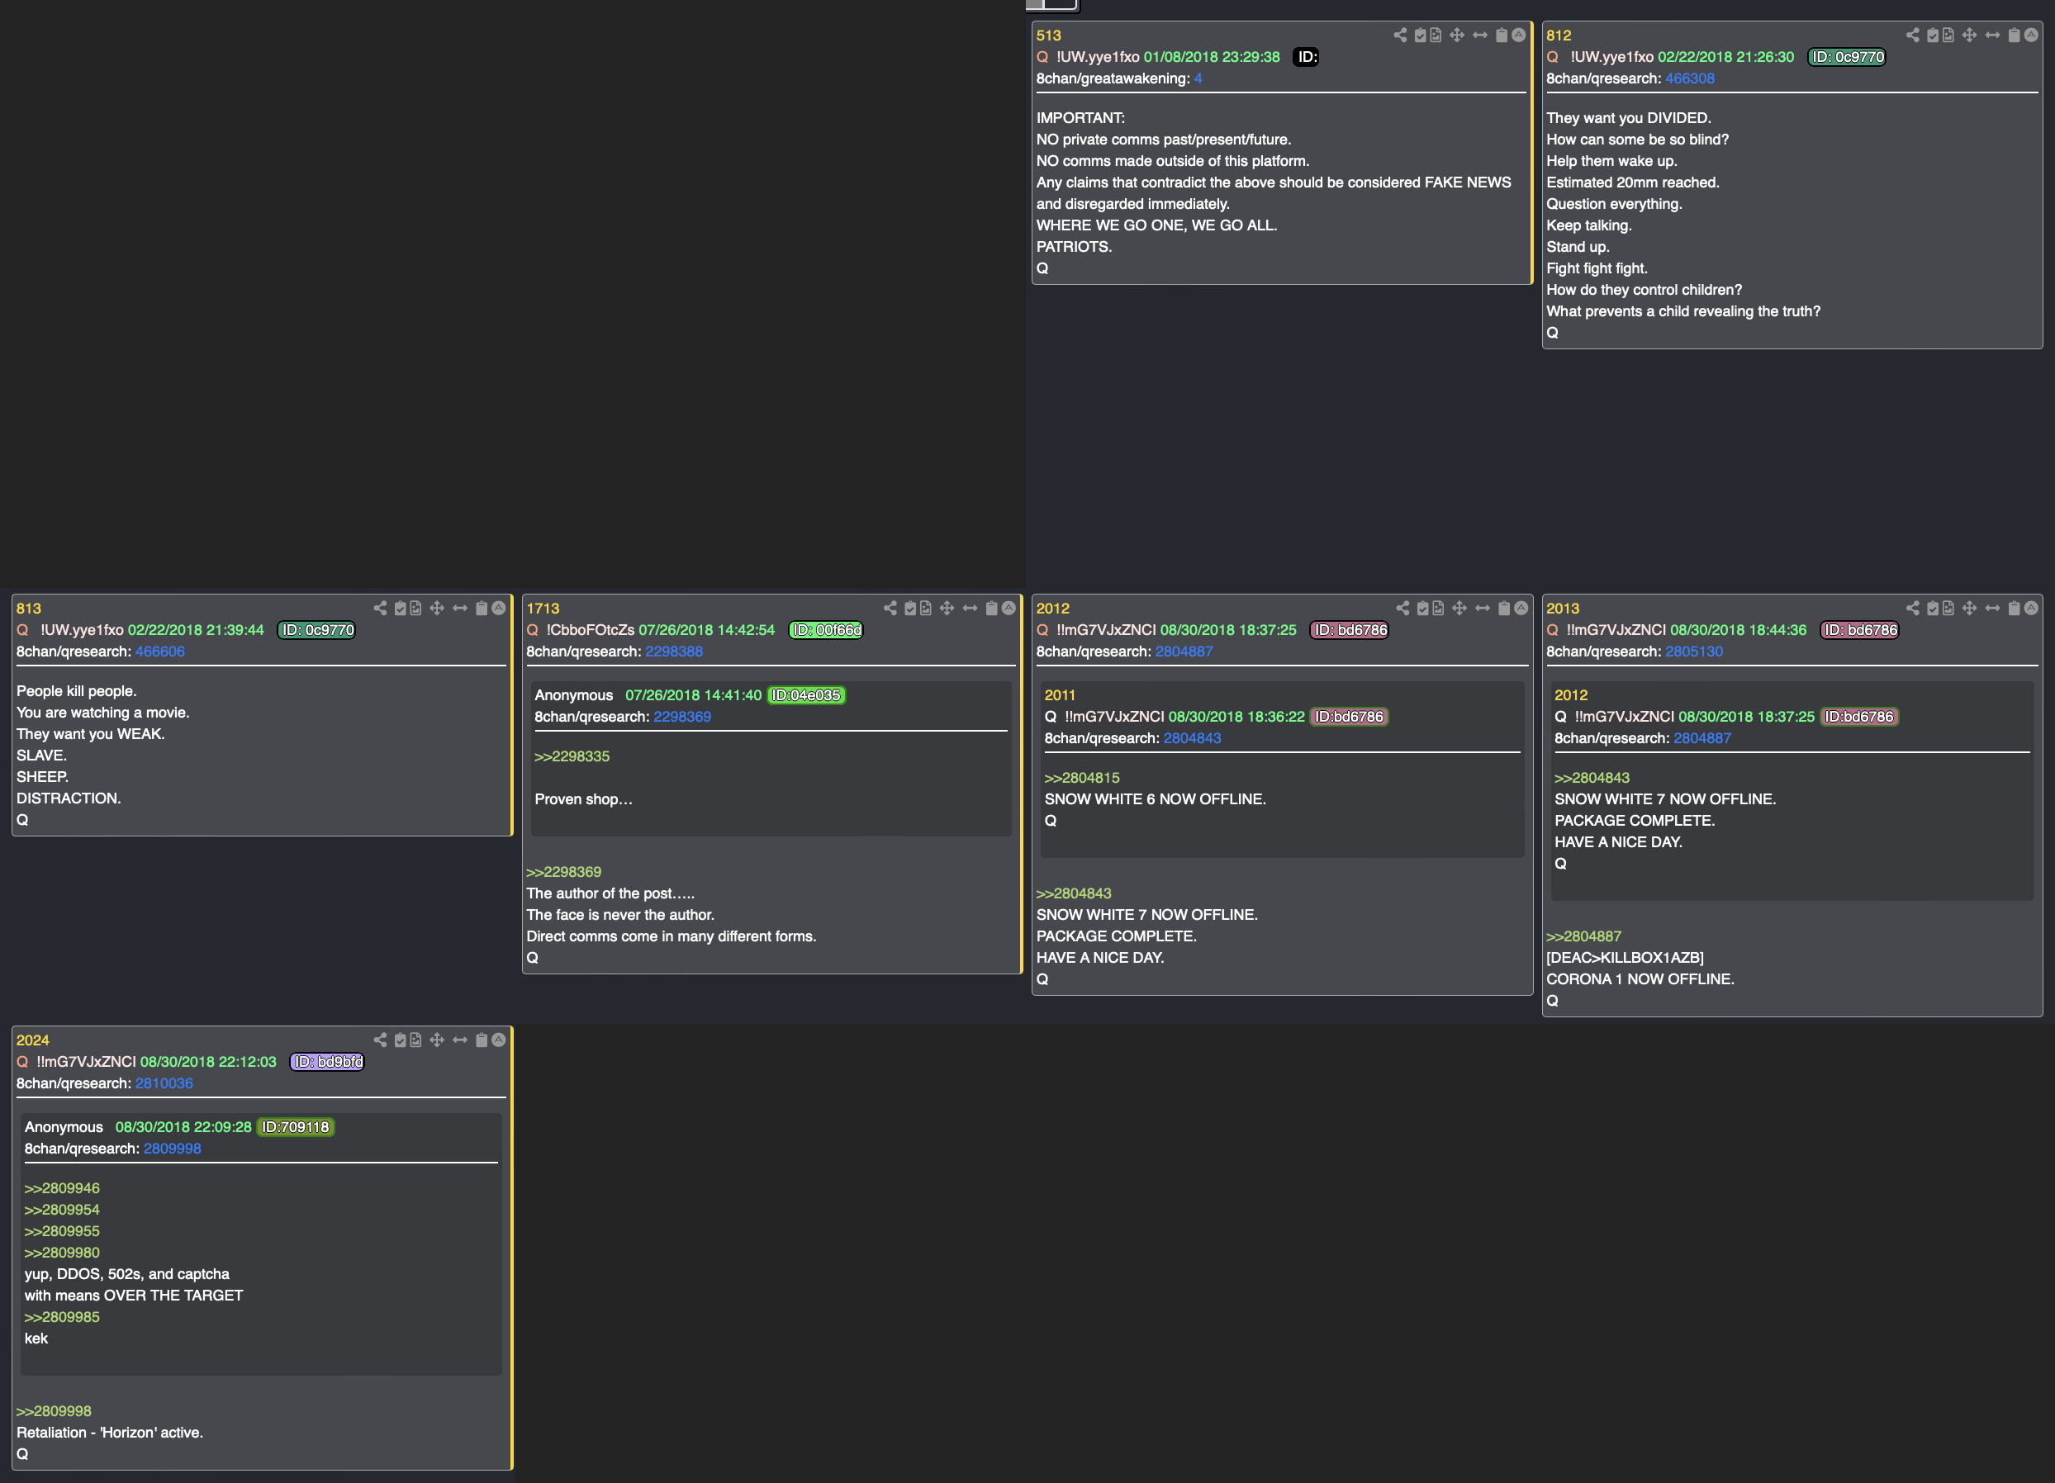Save post 813 as image file

[415, 608]
